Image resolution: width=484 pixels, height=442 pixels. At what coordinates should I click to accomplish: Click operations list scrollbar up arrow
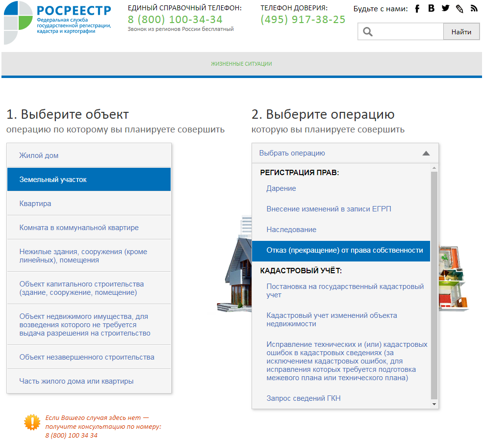(434, 168)
